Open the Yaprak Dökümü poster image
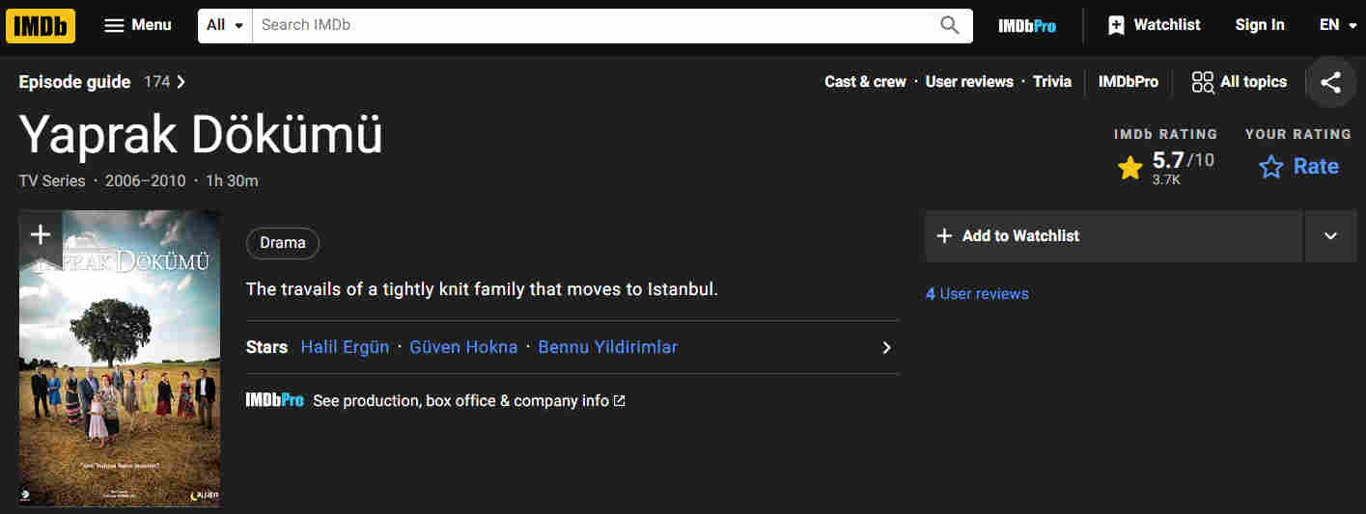The width and height of the screenshot is (1366, 514). pos(120,359)
